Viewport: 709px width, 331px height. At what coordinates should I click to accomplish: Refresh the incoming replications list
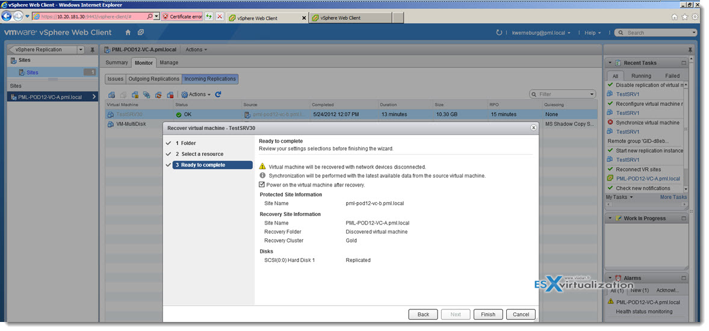point(218,94)
